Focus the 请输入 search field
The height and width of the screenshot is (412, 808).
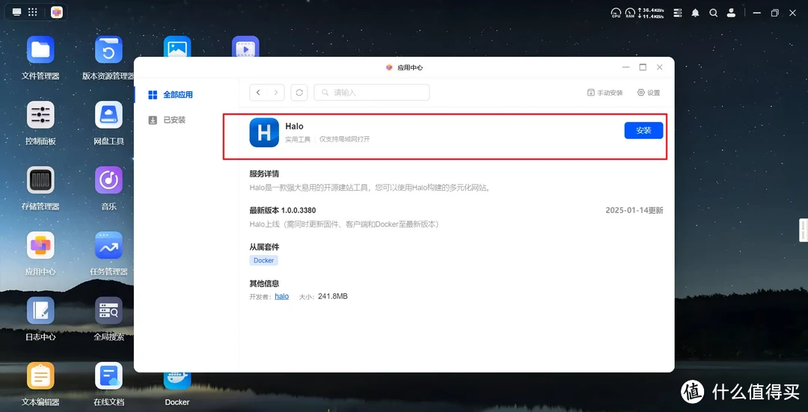point(372,93)
